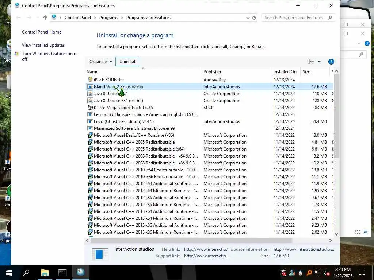The width and height of the screenshot is (374, 280).
Task: Select Visual C++ 2008 Redistributable x64 row
Action: click(x=209, y=156)
